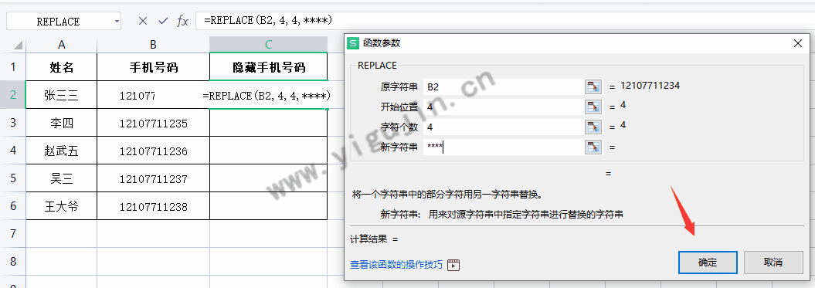The height and width of the screenshot is (288, 815).
Task: Select row 4 header
Action: point(13,151)
